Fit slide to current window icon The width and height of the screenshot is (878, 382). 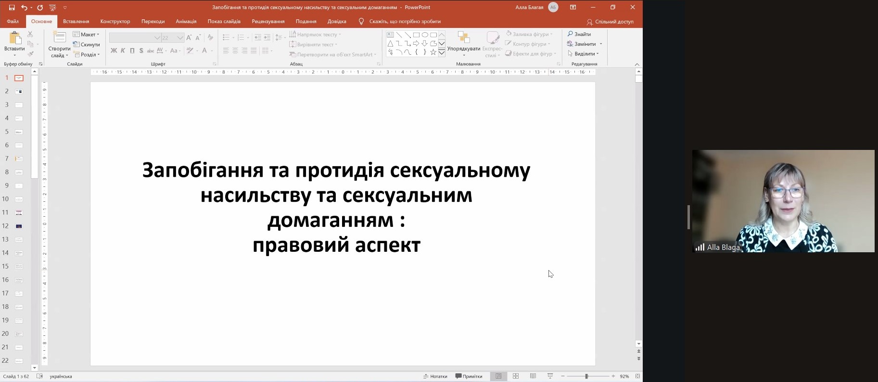coord(637,376)
